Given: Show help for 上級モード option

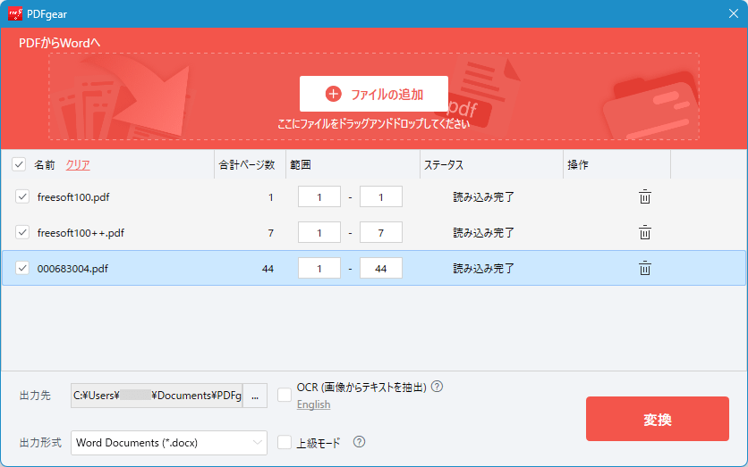Looking at the screenshot, I should [359, 442].
